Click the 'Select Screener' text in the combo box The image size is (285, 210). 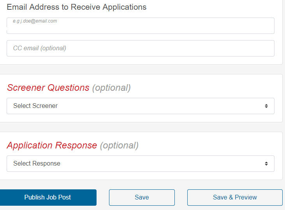[x=35, y=106]
